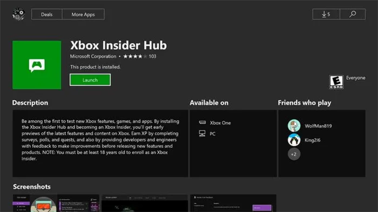
Task: Click the Microsoft Corporation publisher name
Action: (x=93, y=57)
